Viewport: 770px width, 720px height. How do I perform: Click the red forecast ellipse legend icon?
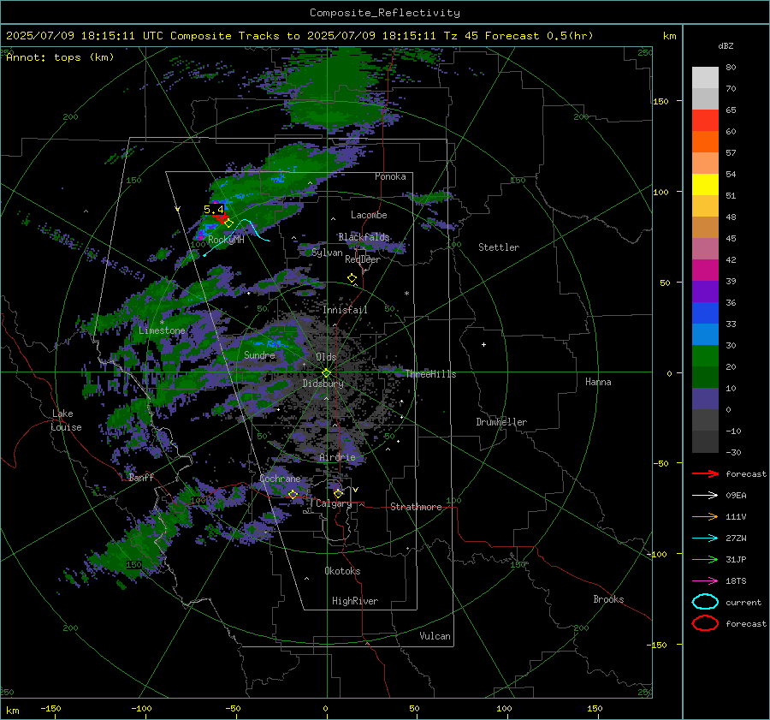tap(705, 623)
